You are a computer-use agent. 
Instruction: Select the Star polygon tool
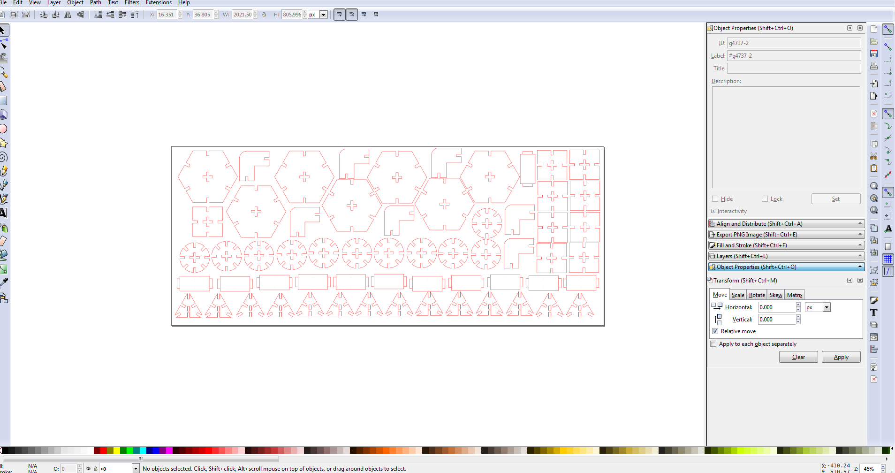(3, 143)
